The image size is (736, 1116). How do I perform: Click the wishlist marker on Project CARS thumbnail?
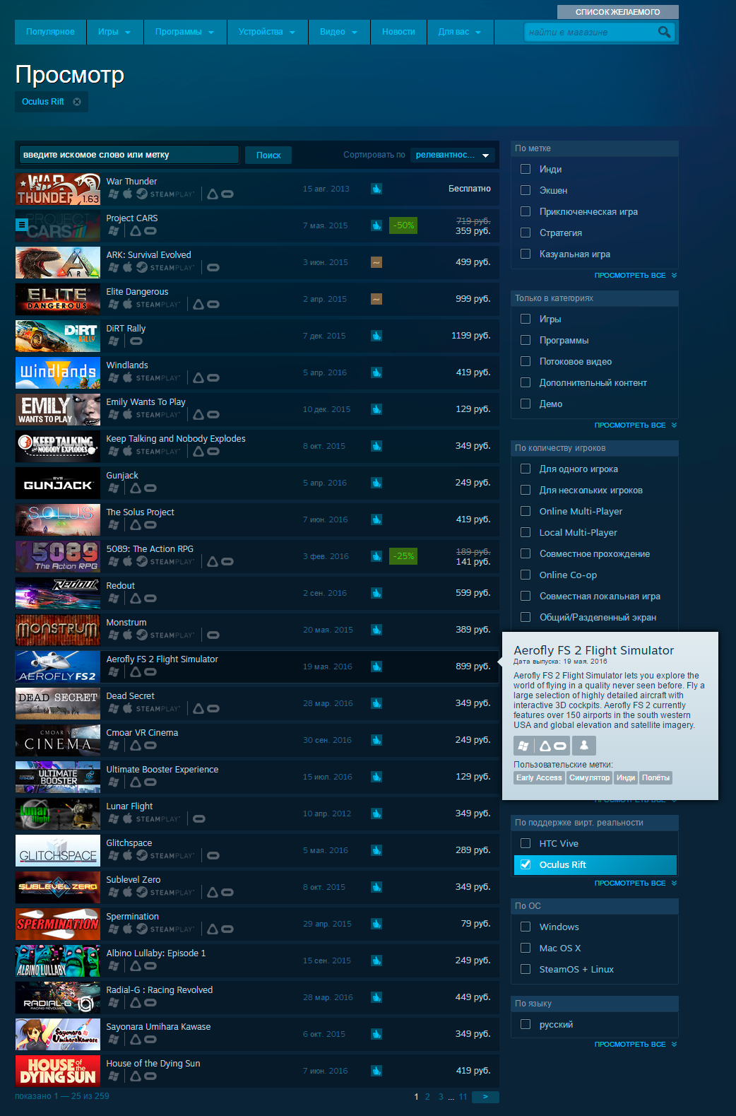22,225
